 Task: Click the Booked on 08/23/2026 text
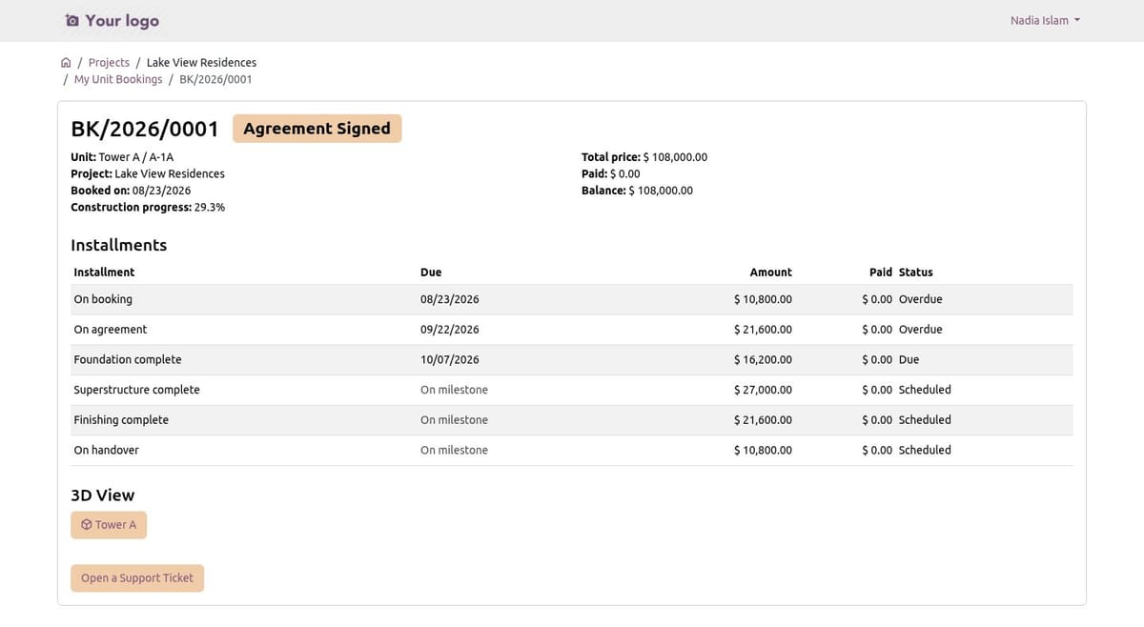point(131,191)
